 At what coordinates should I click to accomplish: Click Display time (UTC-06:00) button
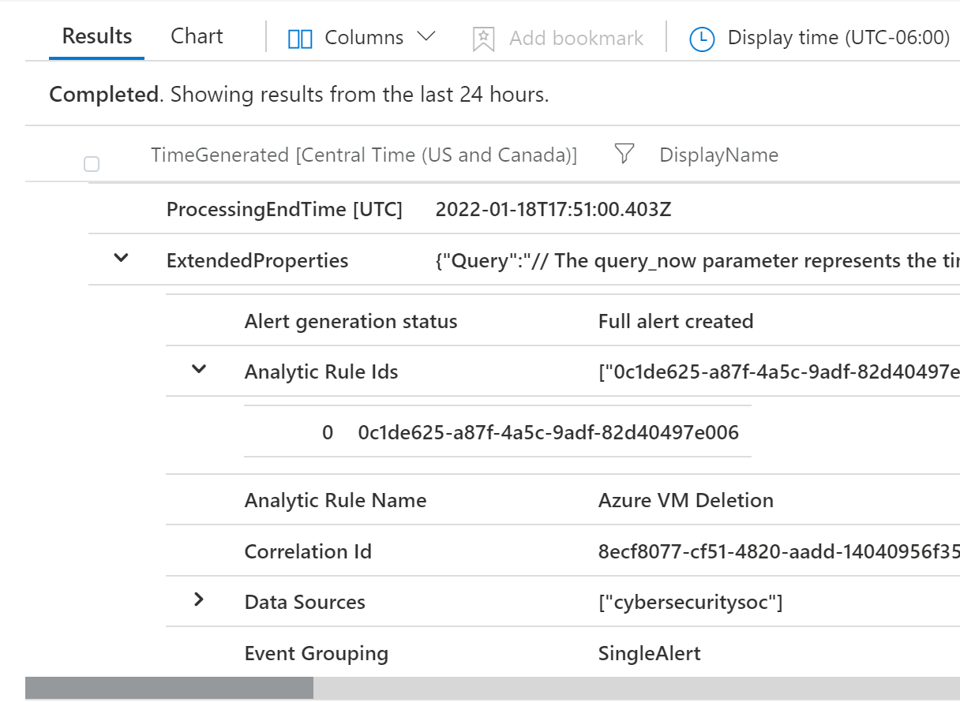[838, 37]
